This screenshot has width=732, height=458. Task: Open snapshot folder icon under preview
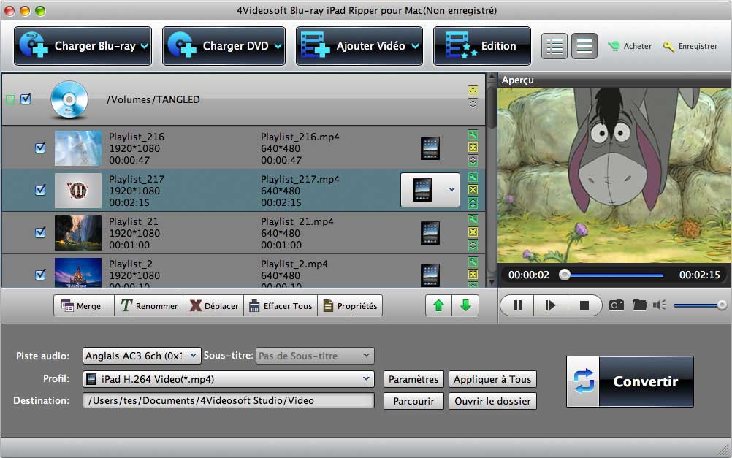coord(639,305)
